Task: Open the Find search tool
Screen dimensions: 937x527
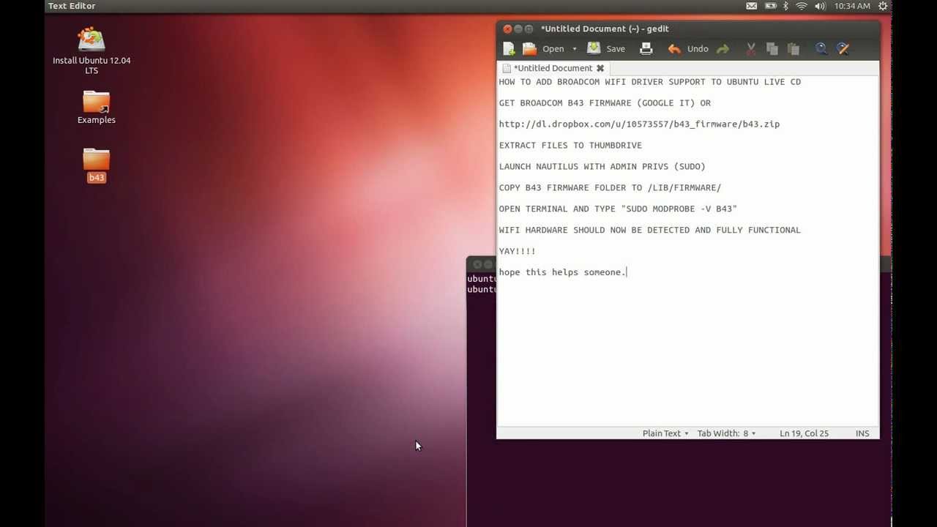Action: 821,49
